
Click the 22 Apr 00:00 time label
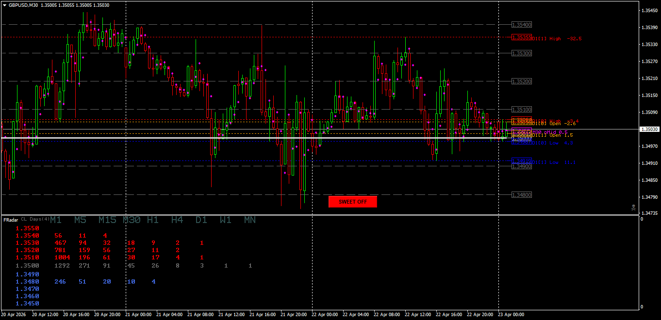pyautogui.click(x=325, y=315)
